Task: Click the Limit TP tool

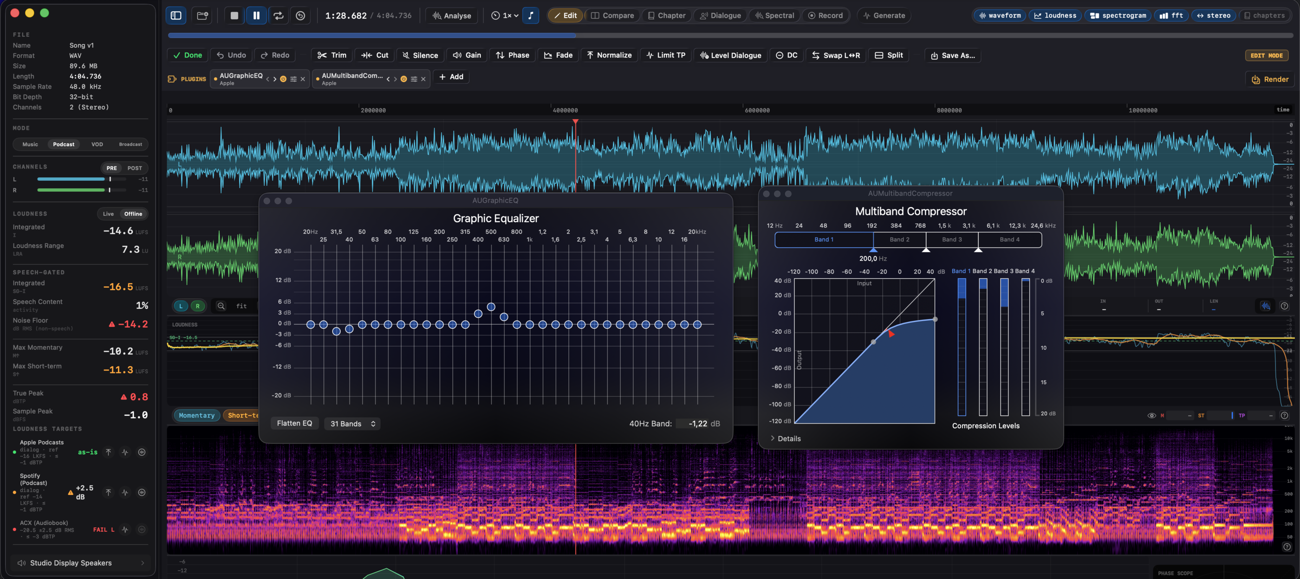Action: click(x=666, y=56)
